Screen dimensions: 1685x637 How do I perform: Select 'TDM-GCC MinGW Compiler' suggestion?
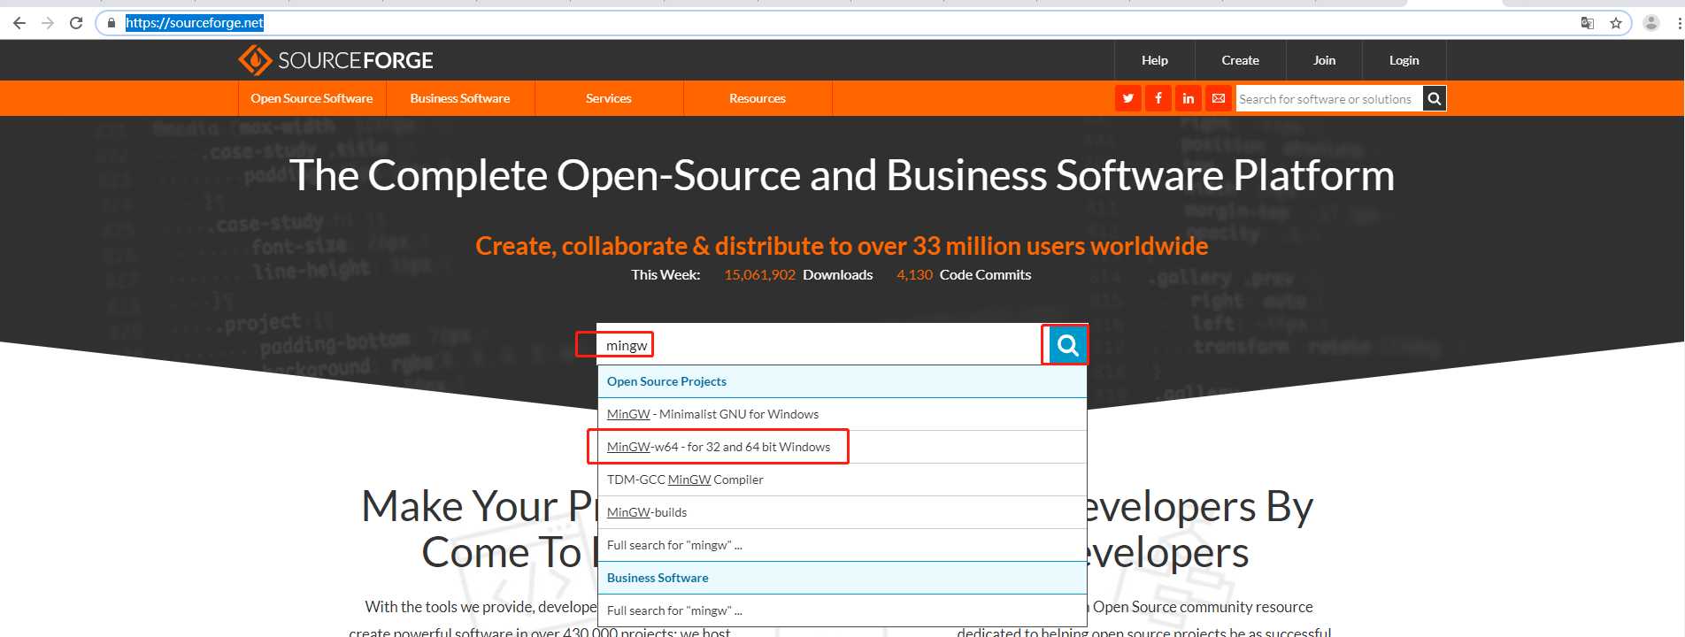click(x=842, y=480)
